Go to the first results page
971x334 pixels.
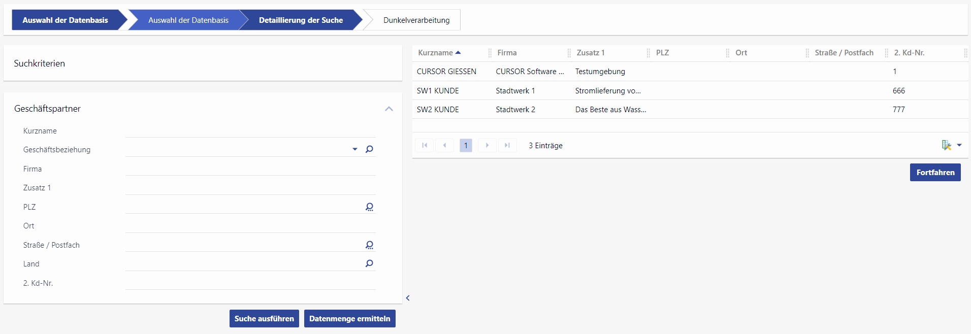[x=424, y=146]
